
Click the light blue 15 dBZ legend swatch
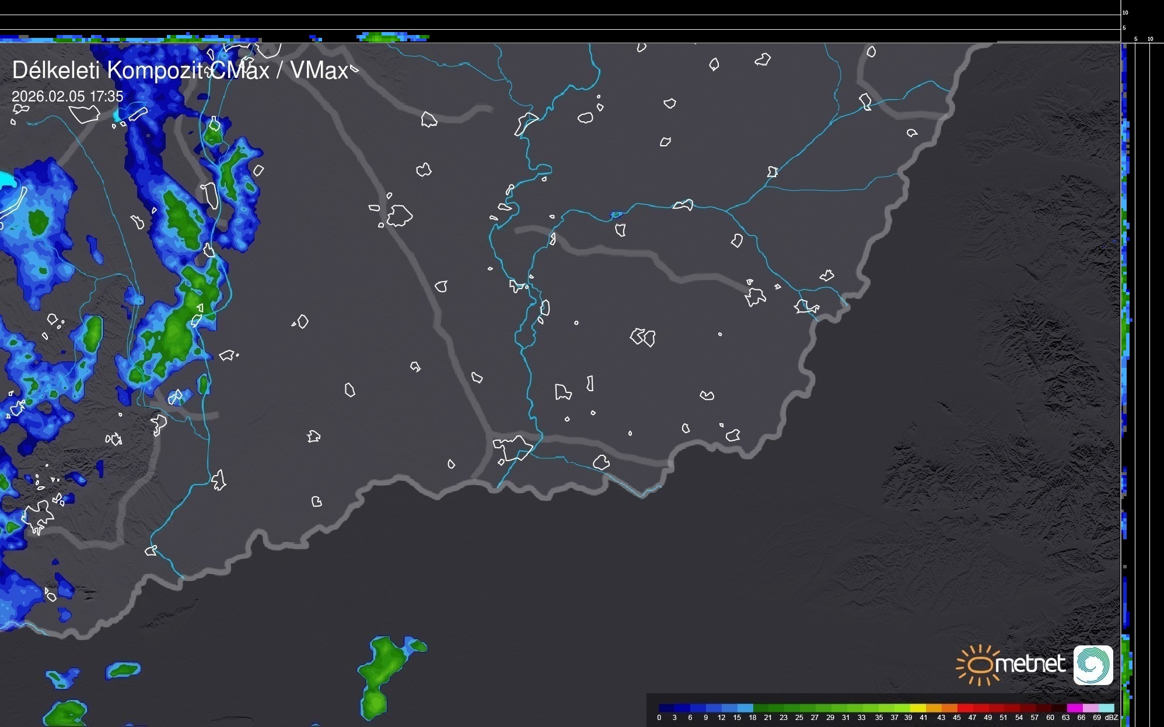(x=745, y=708)
